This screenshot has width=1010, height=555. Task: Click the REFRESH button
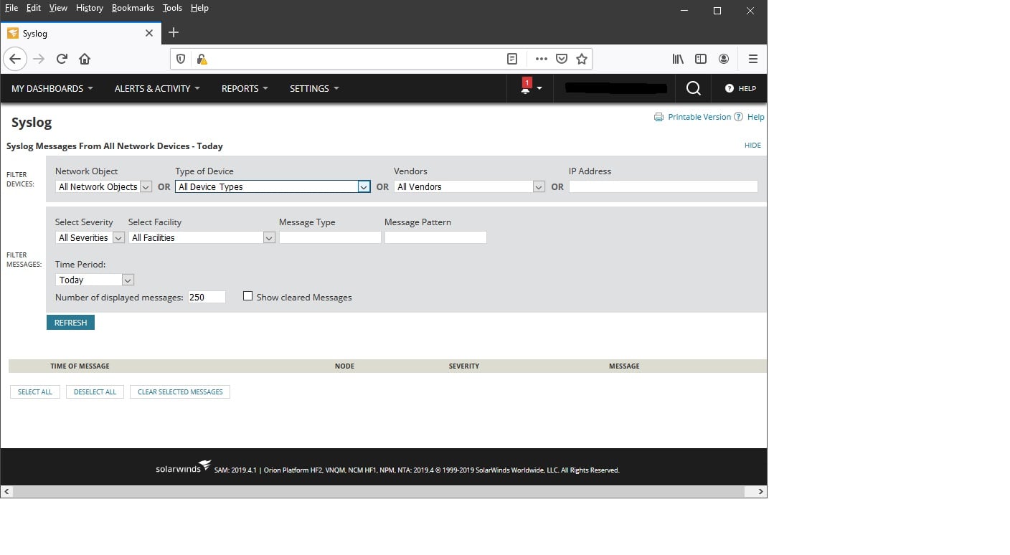tap(70, 322)
